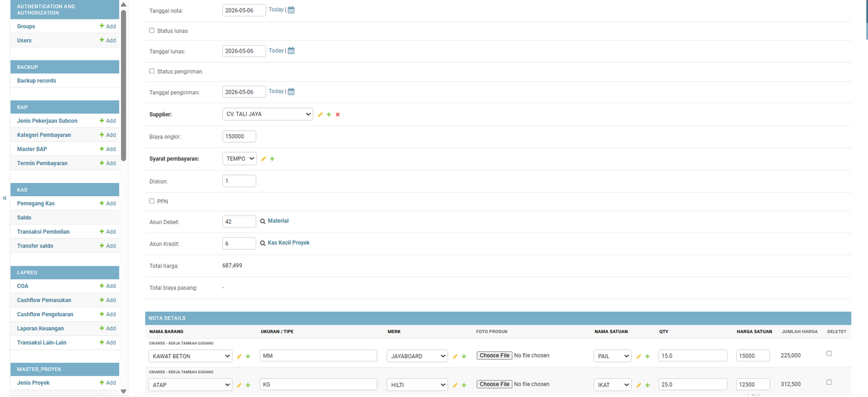Open Cashflow Pengeluaran sidebar item
This screenshot has height=397, width=868.
click(x=45, y=314)
